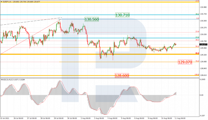Click 130.030 on the price axis
Image resolution: width=208 pixels, height=120 pixels.
point(203,34)
